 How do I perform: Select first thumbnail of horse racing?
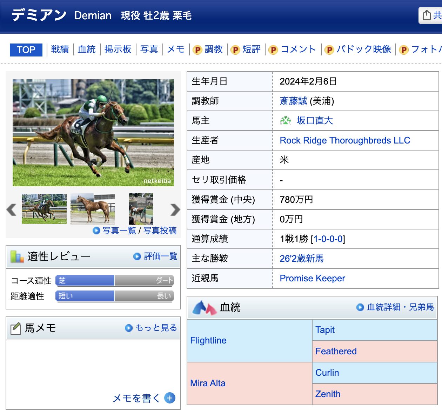(44, 209)
